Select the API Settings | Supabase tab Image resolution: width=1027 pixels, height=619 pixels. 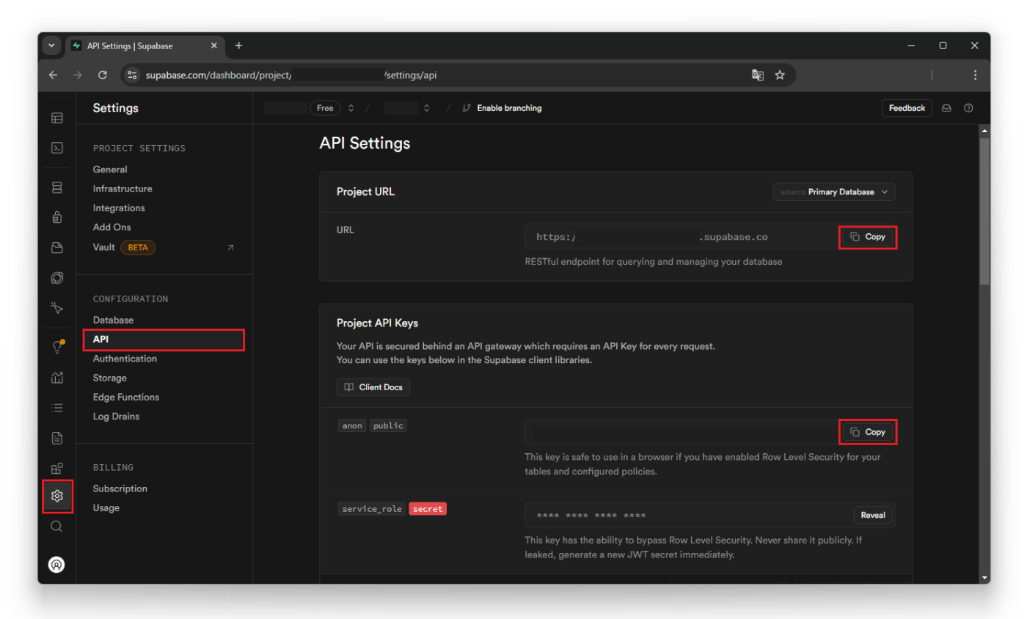click(x=145, y=45)
